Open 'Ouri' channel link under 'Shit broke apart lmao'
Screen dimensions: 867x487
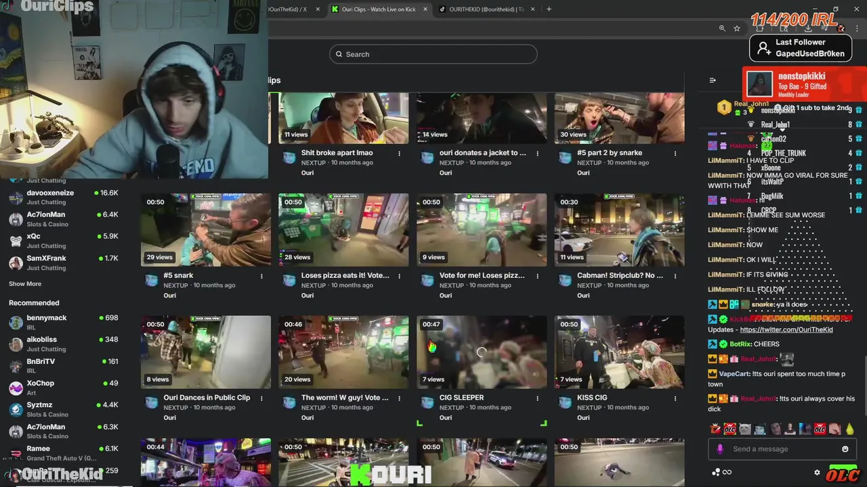point(308,173)
